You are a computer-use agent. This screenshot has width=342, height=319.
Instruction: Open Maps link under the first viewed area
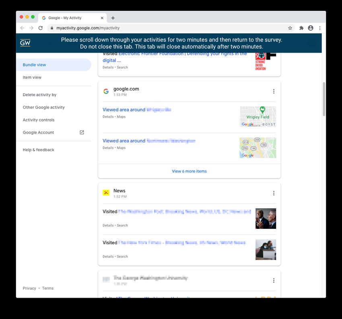pyautogui.click(x=121, y=117)
